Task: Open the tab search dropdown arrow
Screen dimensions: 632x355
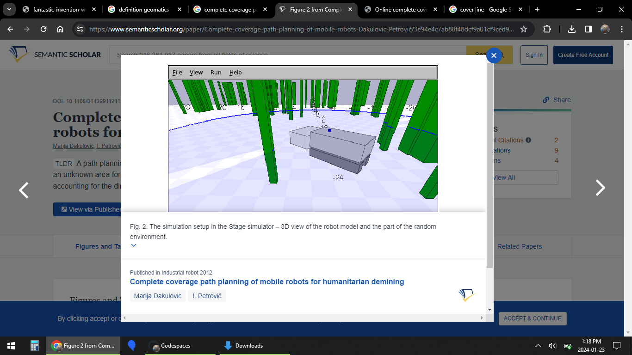Action: coord(9,9)
